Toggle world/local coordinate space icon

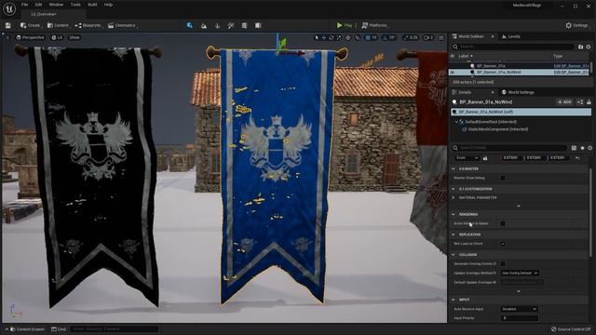pyautogui.click(x=348, y=37)
